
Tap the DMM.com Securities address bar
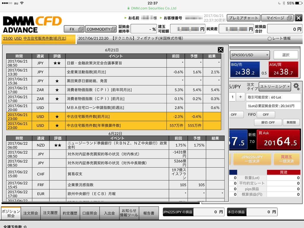pos(152,8)
